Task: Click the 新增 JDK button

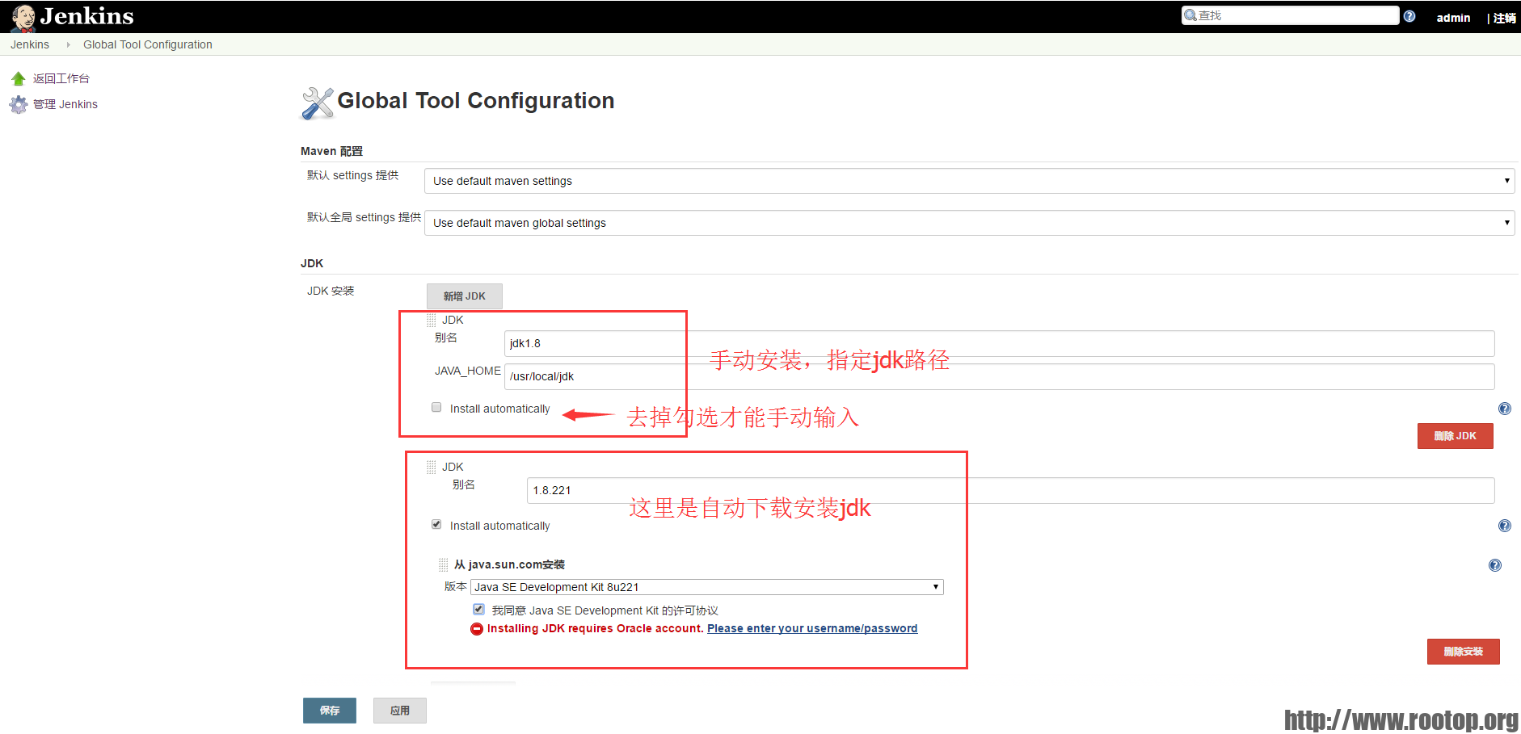Action: pos(465,296)
